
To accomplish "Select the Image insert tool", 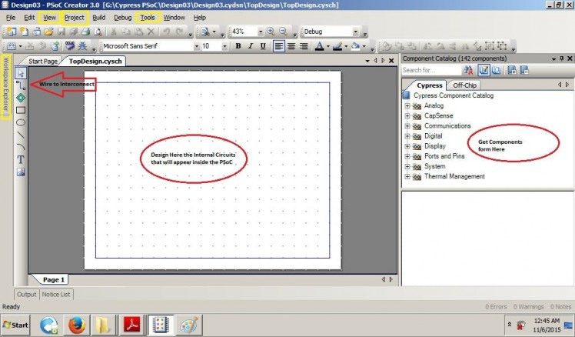I will click(x=21, y=172).
